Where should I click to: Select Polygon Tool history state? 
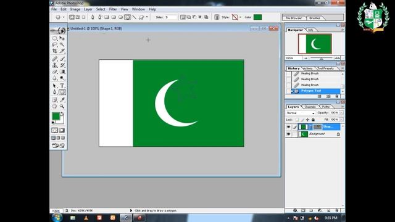[x=315, y=91]
